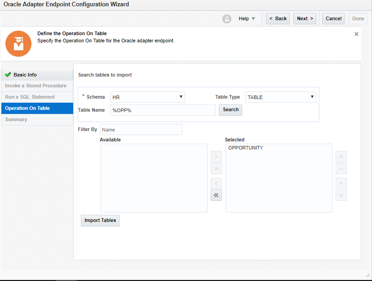This screenshot has width=372, height=281.
Task: Select the Run a SQL Statement step
Action: pyautogui.click(x=37, y=97)
